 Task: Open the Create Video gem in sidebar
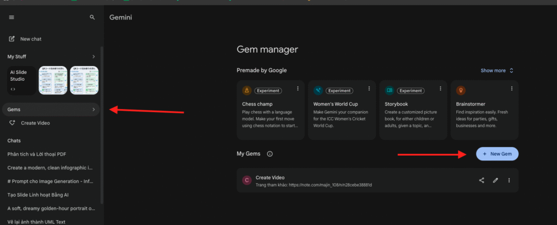point(35,123)
